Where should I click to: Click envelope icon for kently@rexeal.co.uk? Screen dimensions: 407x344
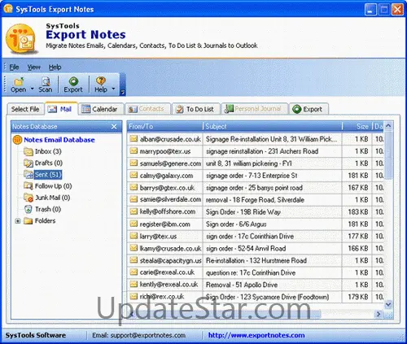tap(133, 284)
